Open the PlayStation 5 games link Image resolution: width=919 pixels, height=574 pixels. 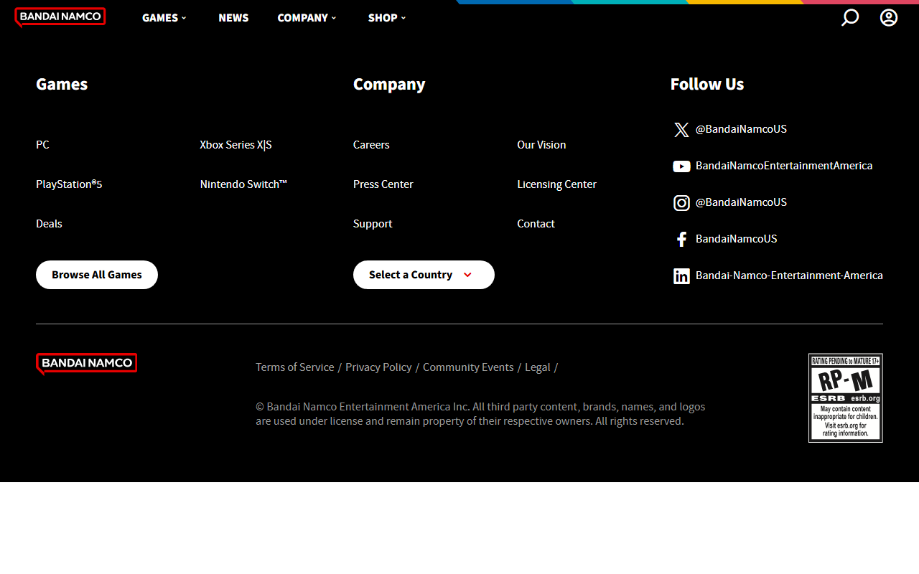(x=69, y=184)
